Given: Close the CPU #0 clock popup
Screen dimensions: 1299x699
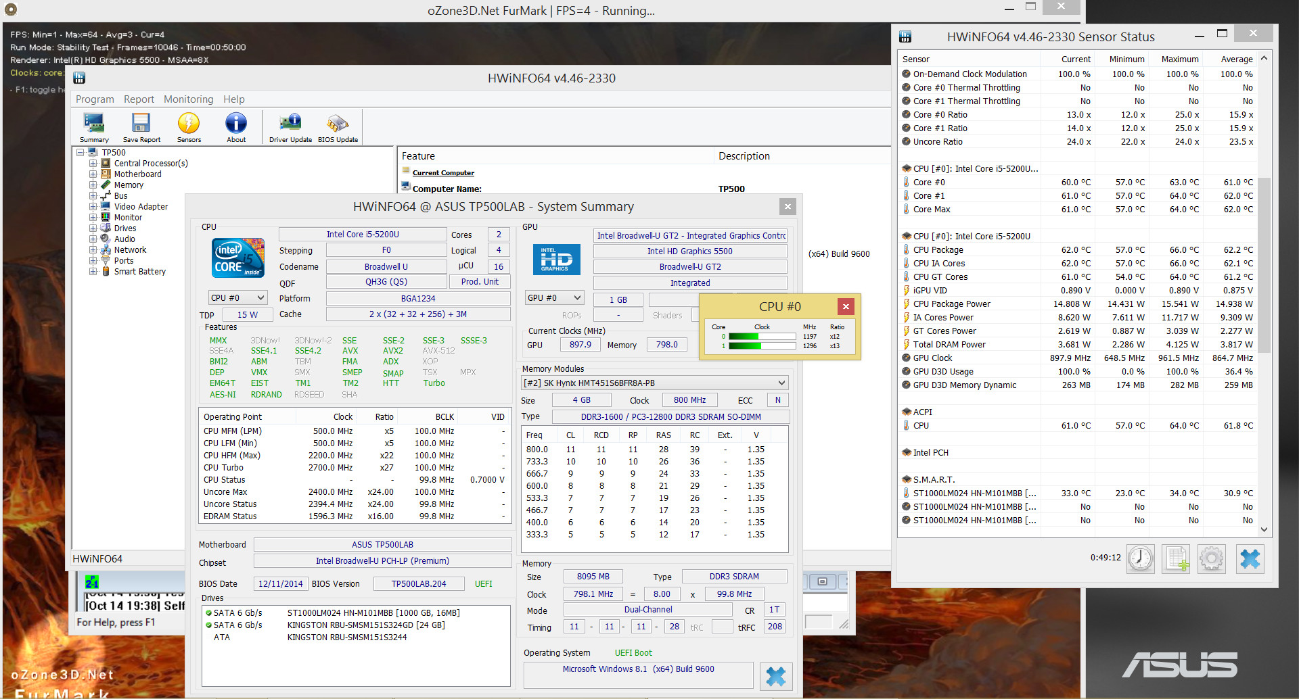Looking at the screenshot, I should [846, 306].
